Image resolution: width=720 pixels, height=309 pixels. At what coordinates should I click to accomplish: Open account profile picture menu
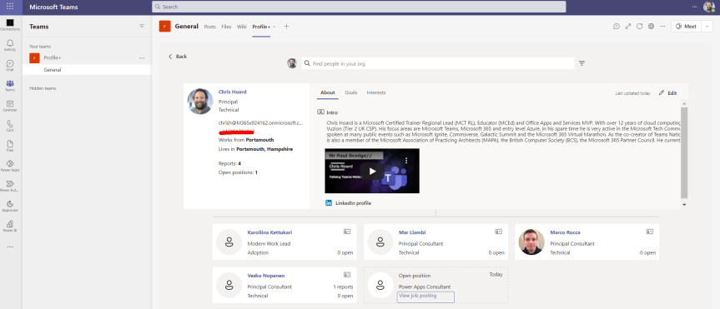point(709,7)
